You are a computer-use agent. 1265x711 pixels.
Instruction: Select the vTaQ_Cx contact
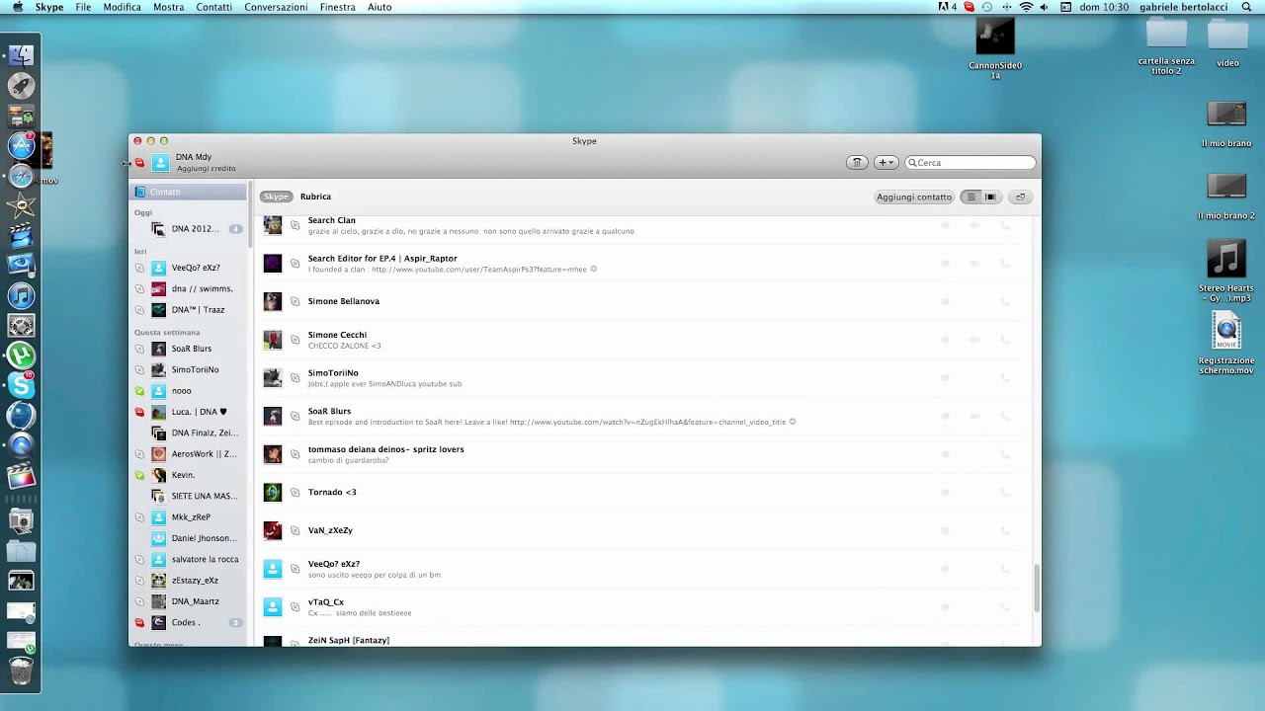(642, 606)
